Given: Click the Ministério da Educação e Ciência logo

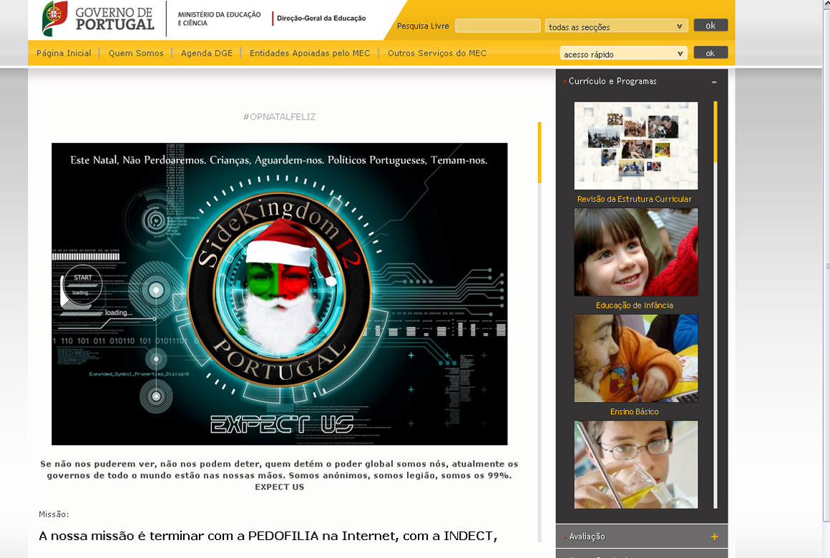Looking at the screenshot, I should 218,19.
